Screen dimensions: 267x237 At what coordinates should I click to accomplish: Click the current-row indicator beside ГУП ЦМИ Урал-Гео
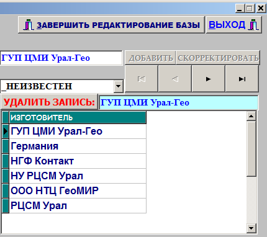[6, 132]
